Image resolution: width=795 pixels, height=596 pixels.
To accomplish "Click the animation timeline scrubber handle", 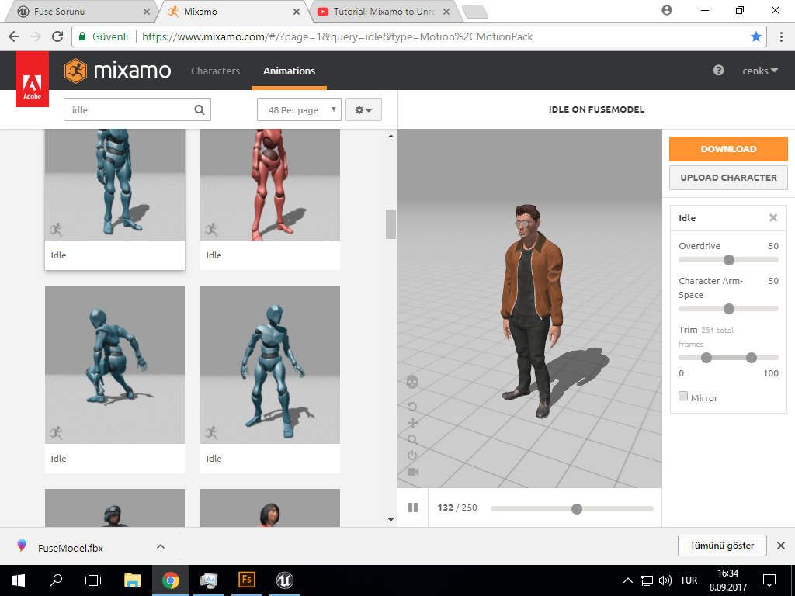I will click(x=577, y=509).
